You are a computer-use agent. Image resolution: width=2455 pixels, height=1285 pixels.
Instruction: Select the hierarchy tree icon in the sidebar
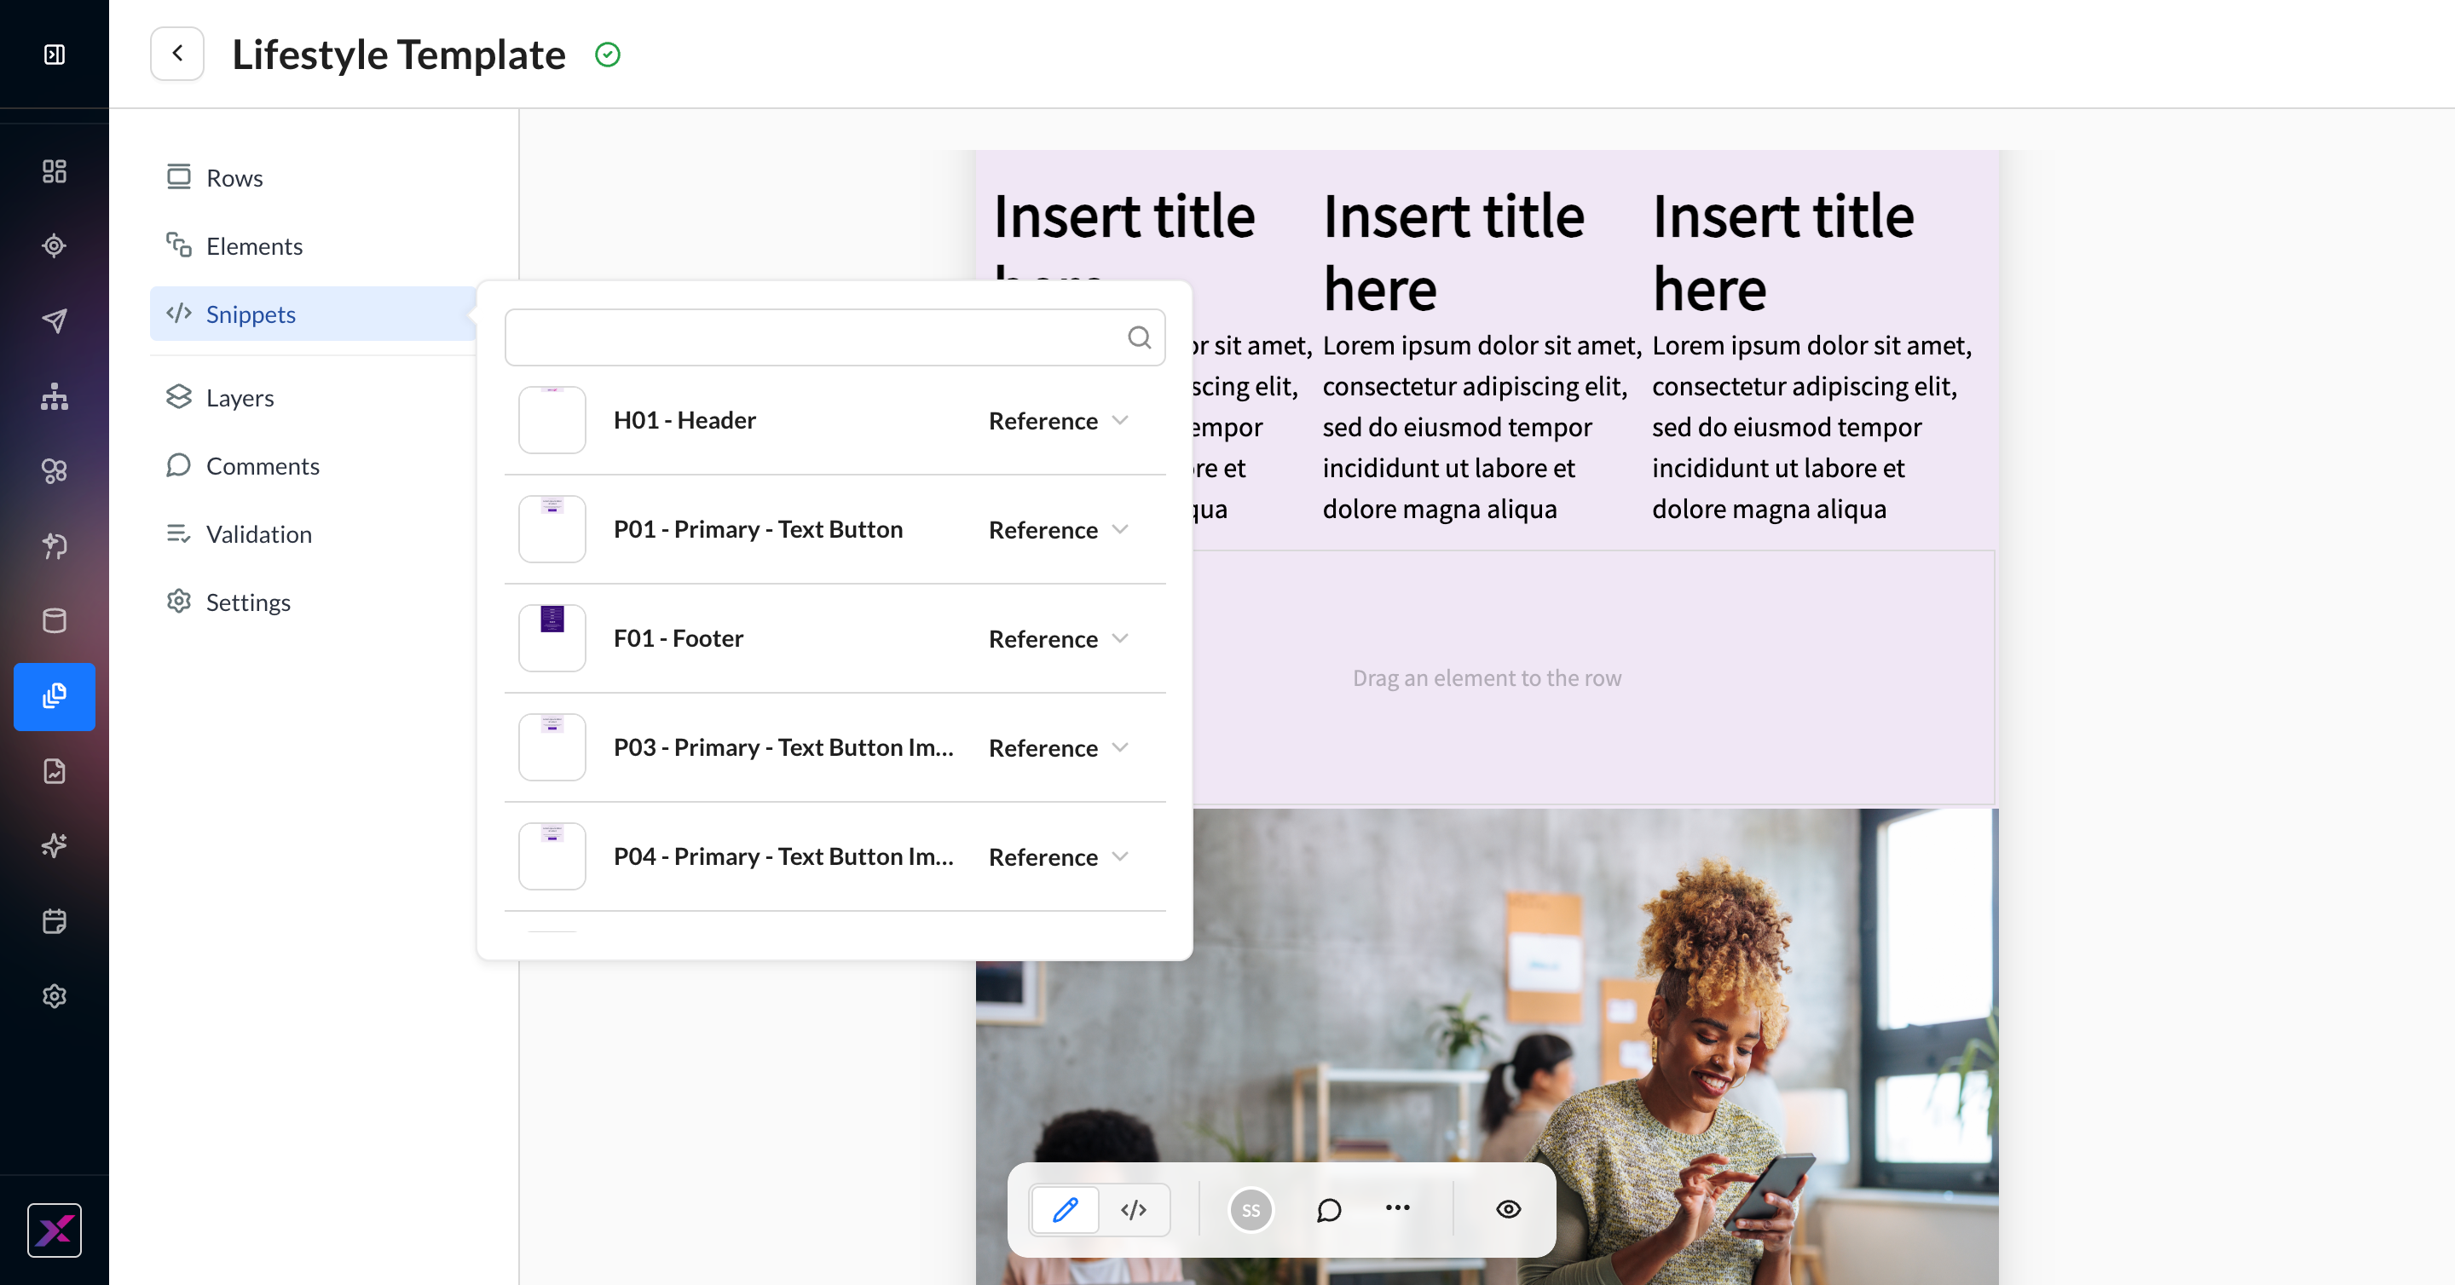pos(55,396)
